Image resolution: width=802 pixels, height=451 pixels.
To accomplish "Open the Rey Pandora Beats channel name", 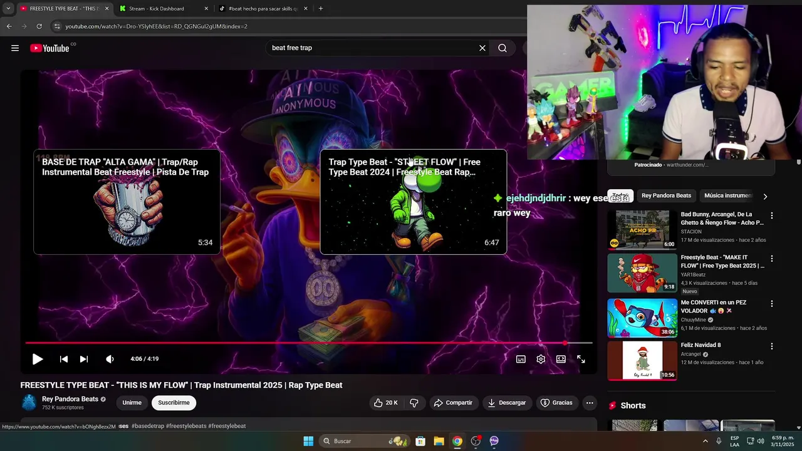I will [x=70, y=399].
